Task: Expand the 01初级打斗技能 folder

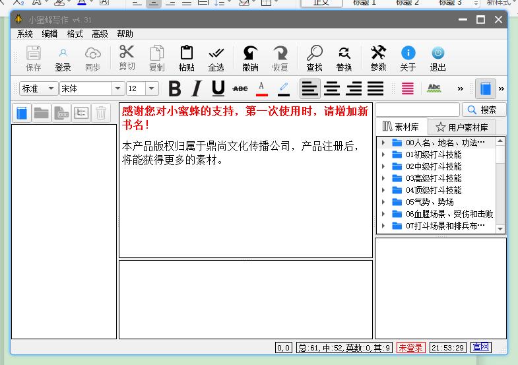Action: tap(383, 154)
